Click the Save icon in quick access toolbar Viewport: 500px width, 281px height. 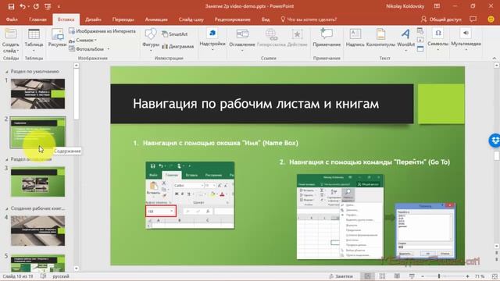pos(11,6)
